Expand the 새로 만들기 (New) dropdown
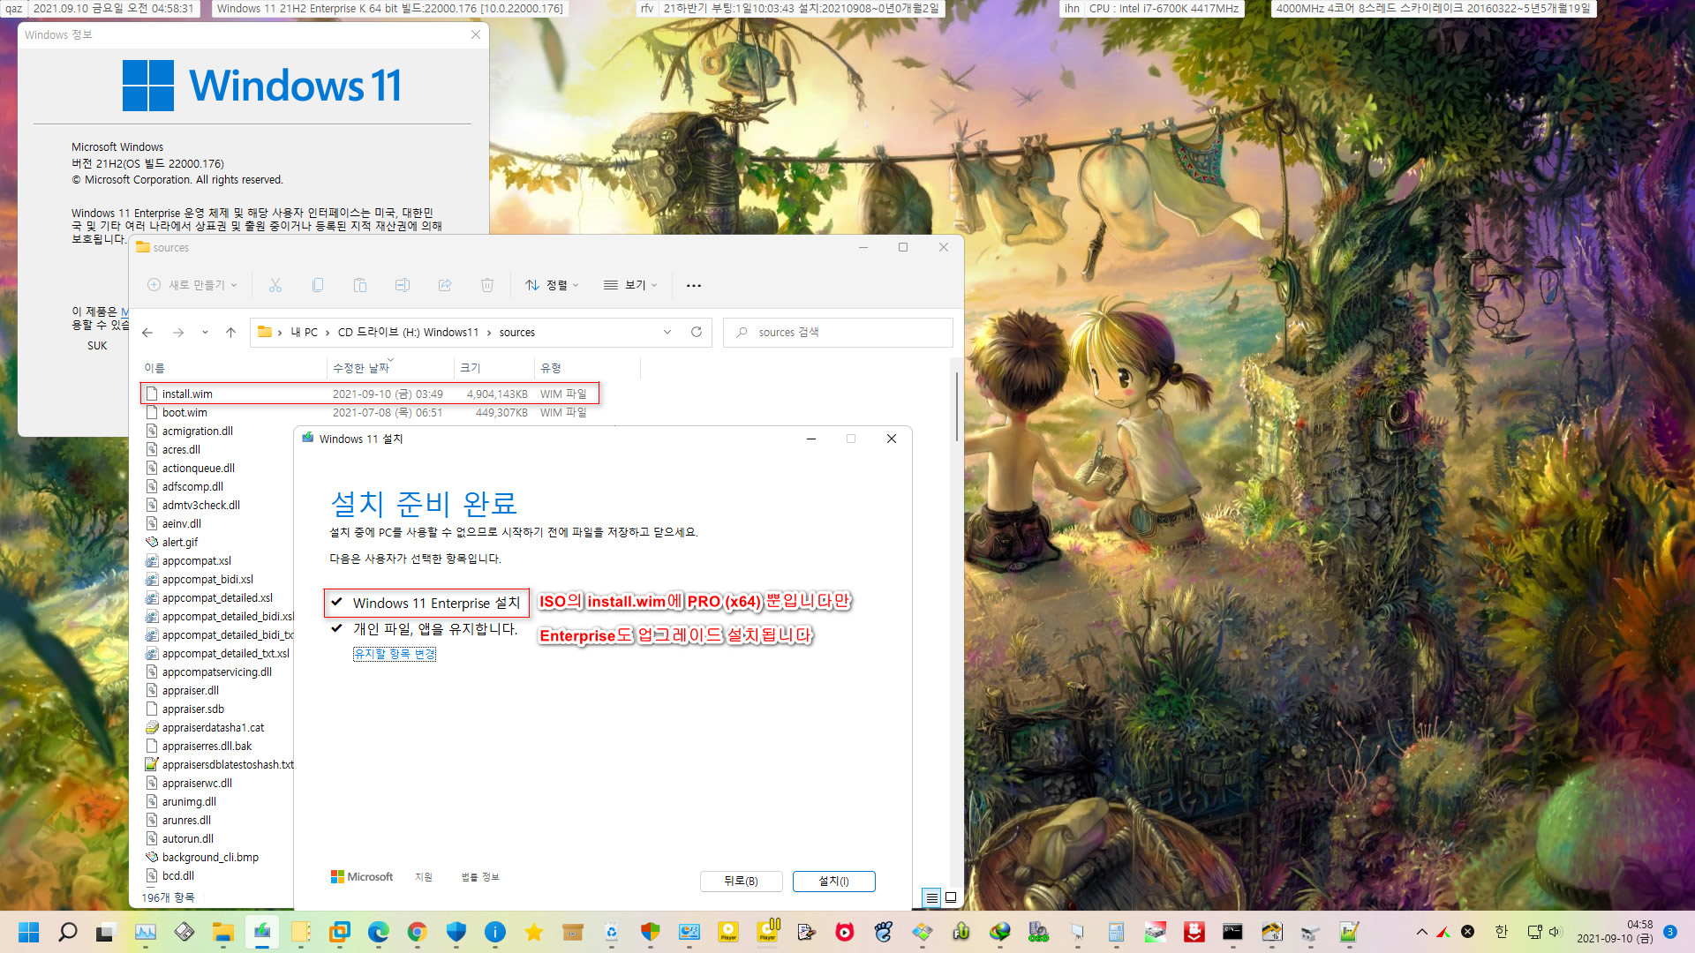1695x953 pixels. [192, 285]
